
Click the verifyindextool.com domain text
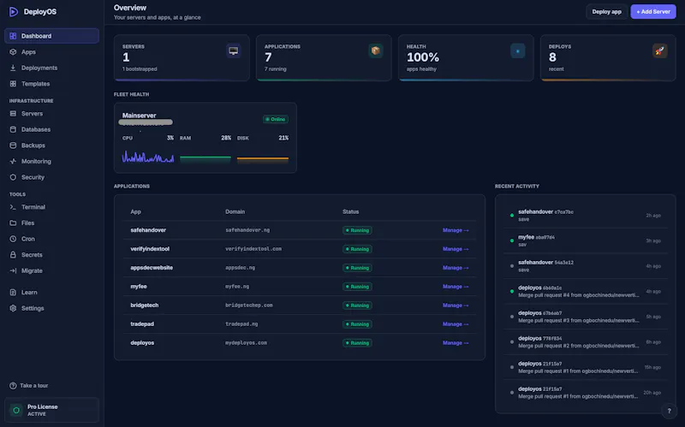point(253,249)
